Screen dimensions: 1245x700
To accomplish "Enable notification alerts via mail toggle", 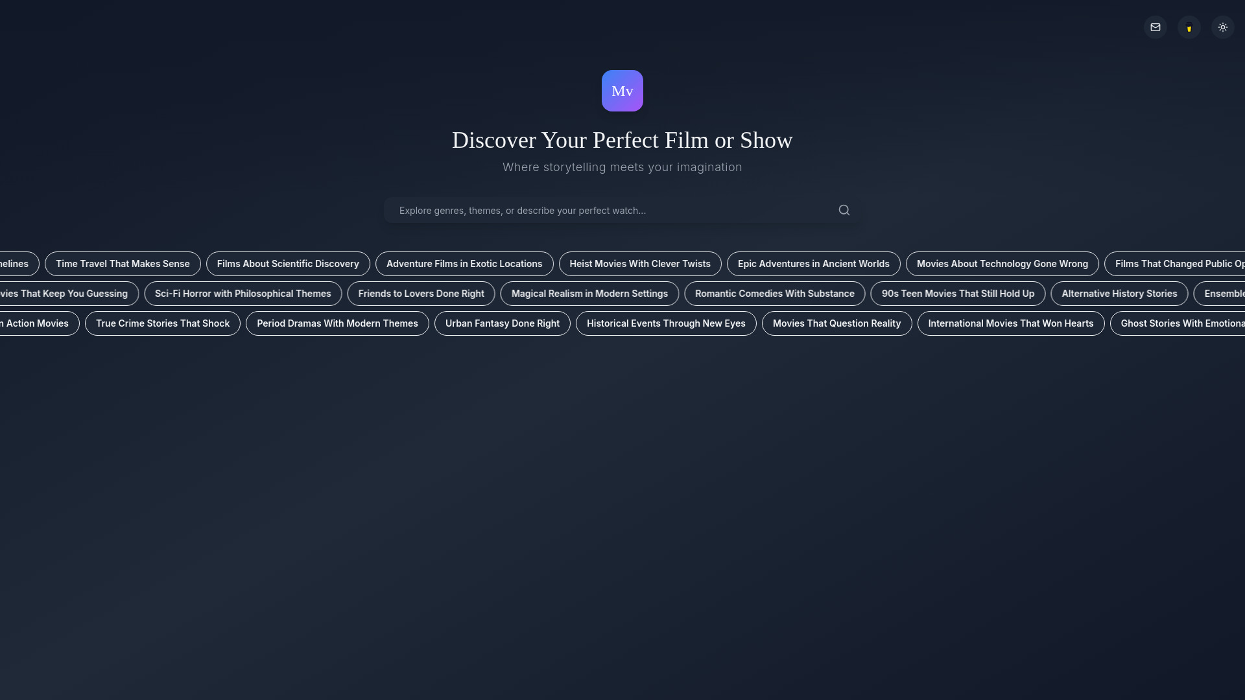I will [1156, 27].
